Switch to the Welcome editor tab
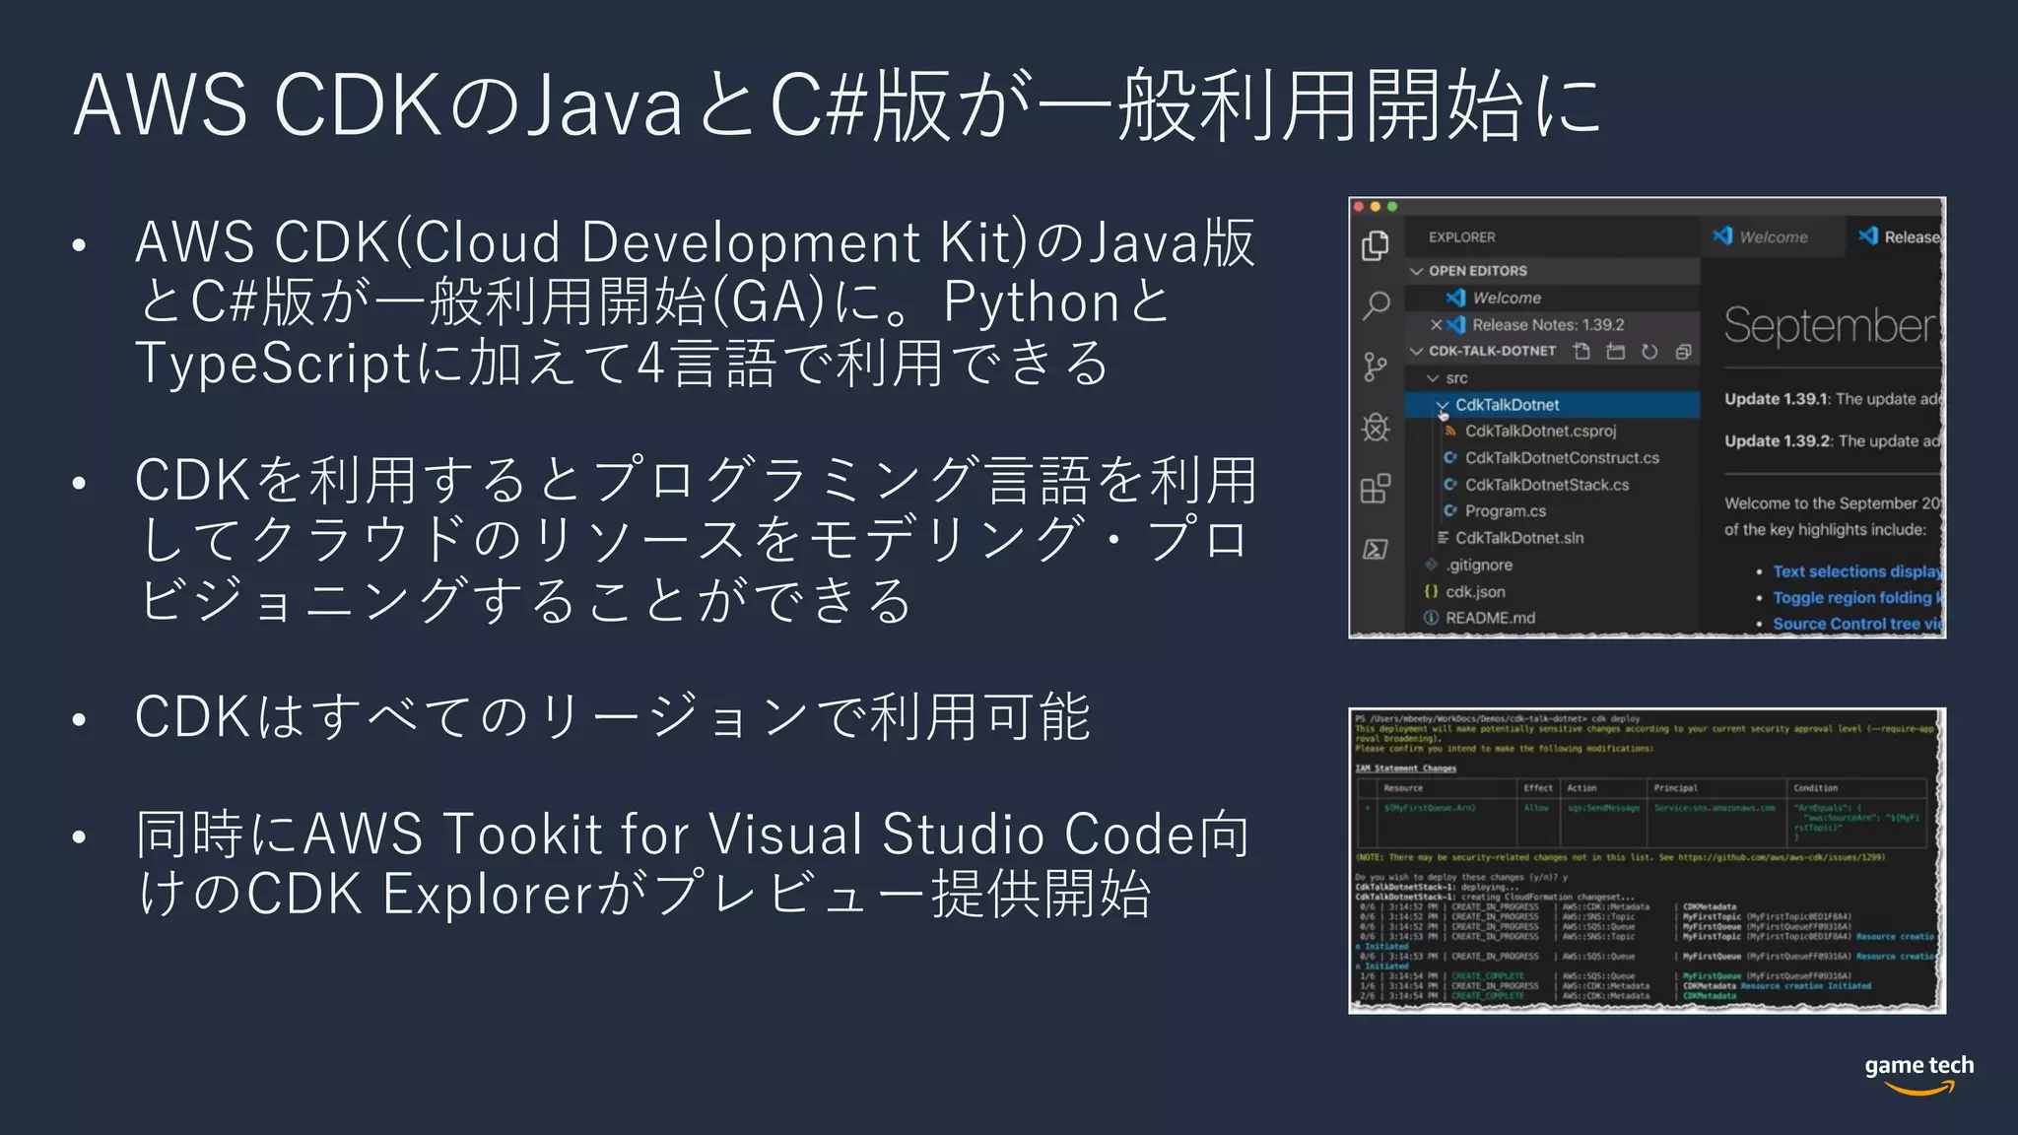The image size is (2018, 1135). [x=1772, y=236]
